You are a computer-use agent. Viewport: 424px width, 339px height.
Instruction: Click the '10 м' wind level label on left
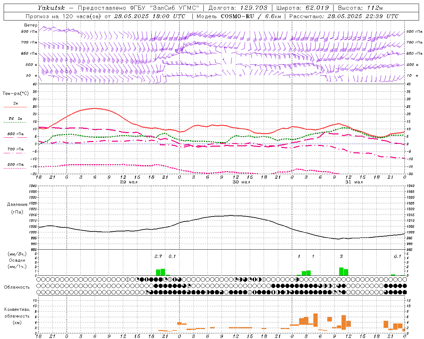[x=31, y=75]
